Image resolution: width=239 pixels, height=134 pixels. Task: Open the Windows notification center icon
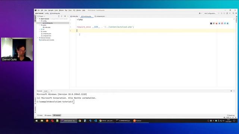[234, 121]
